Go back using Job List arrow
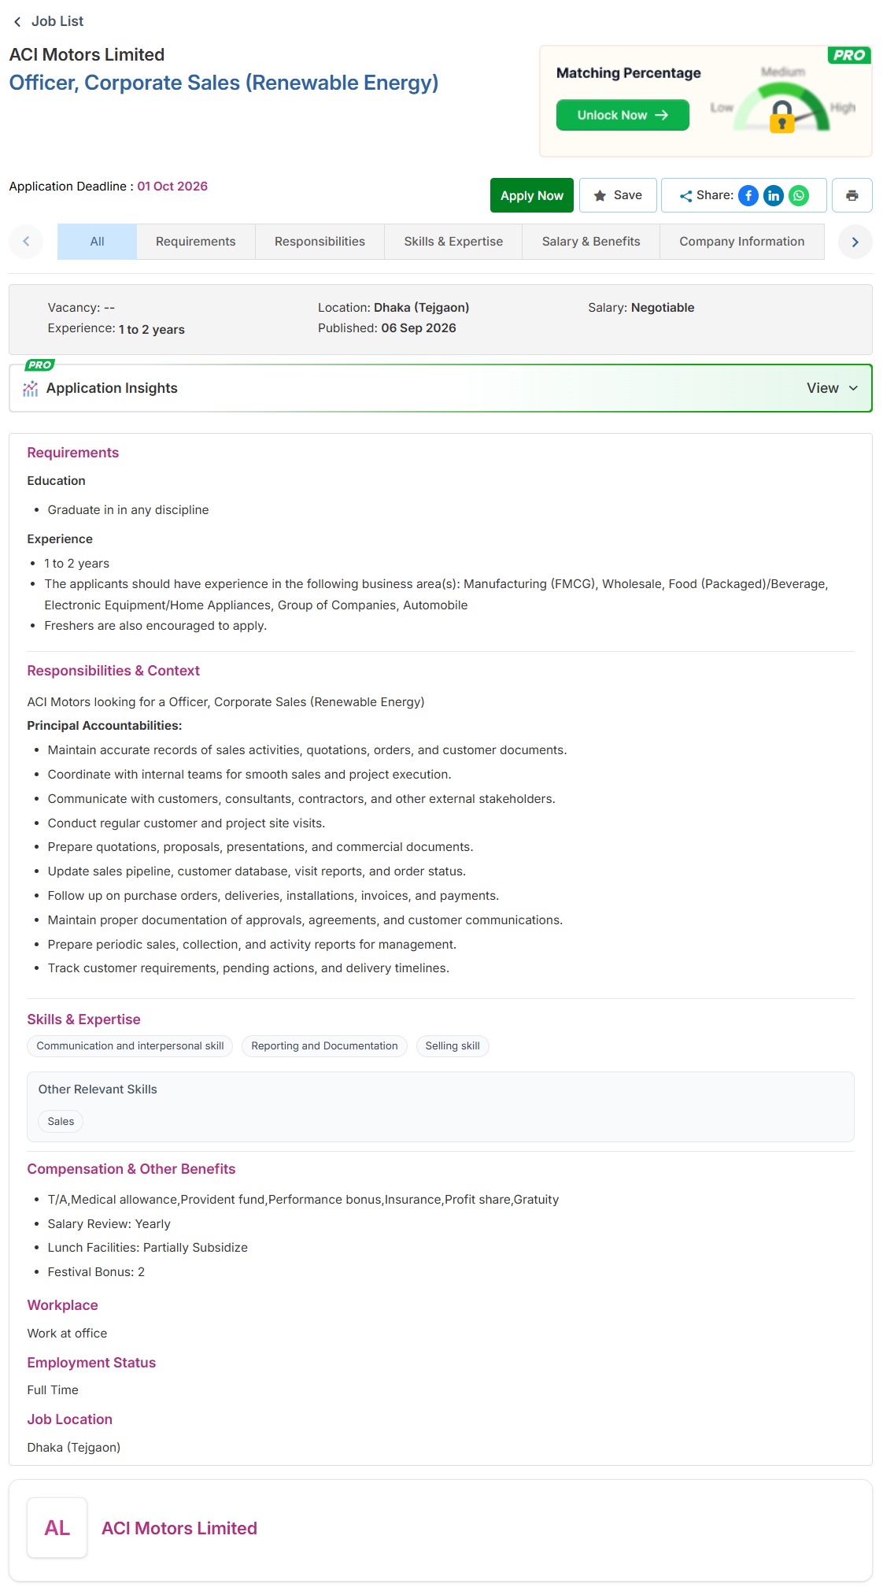Image resolution: width=883 pixels, height=1591 pixels. click(x=17, y=21)
